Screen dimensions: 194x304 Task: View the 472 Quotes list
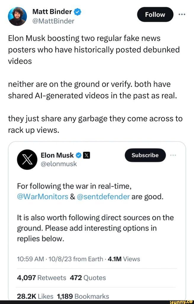88,278
